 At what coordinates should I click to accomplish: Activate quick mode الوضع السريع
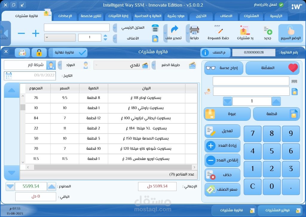click(x=290, y=33)
